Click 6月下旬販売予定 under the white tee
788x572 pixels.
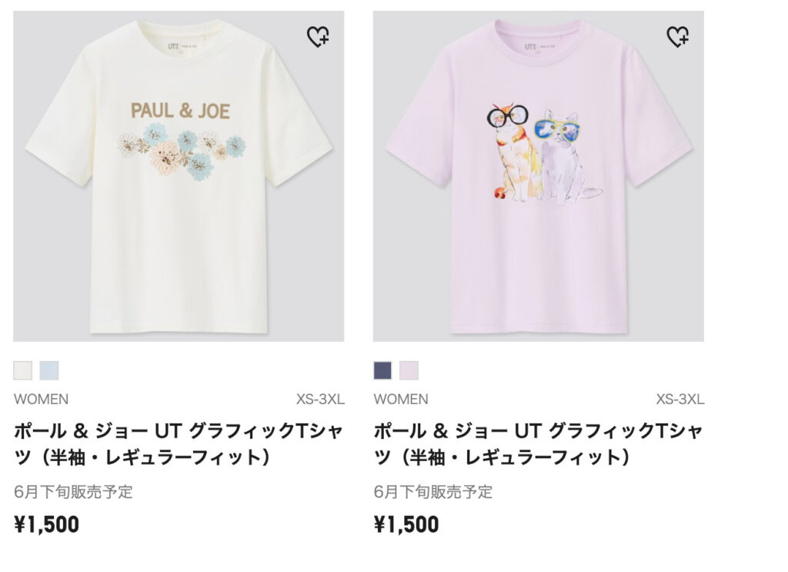pos(73,492)
